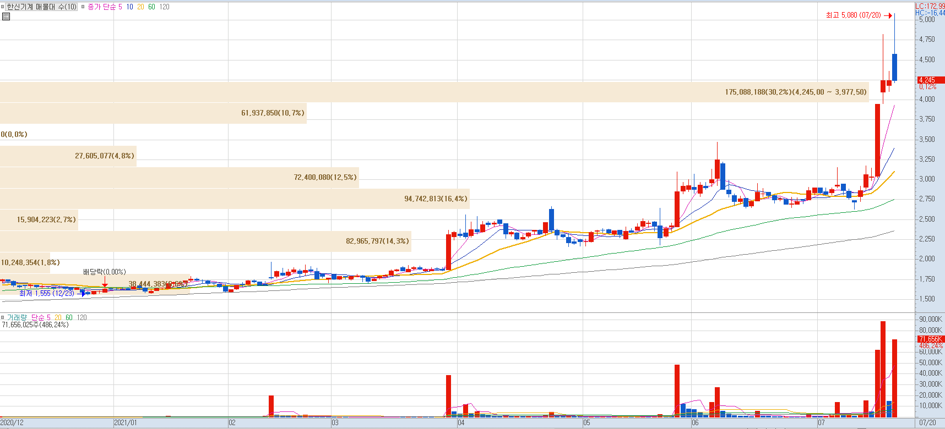Viewport: 945px width, 429px height.
Task: Click the 05 month label on date axis
Action: [x=587, y=423]
